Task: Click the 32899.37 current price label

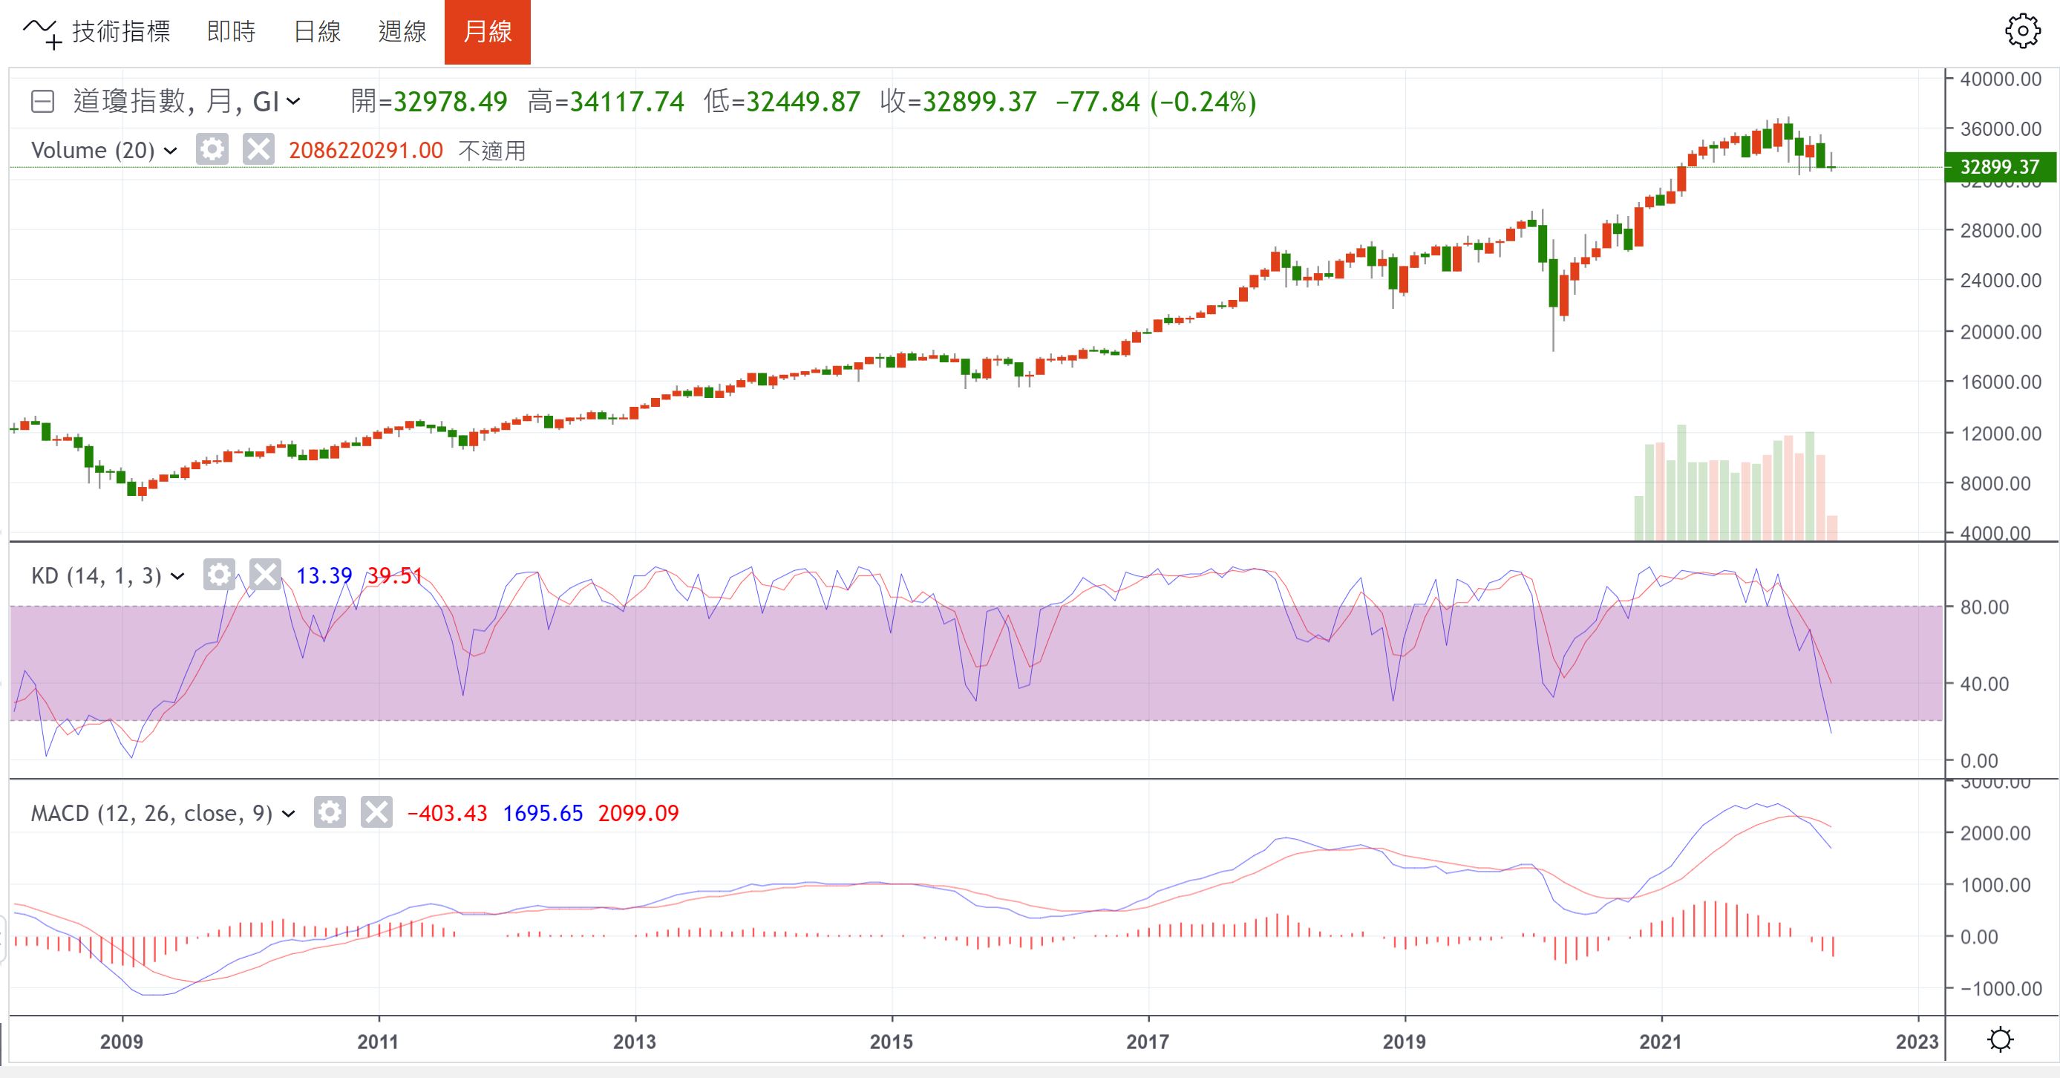Action: [1999, 166]
